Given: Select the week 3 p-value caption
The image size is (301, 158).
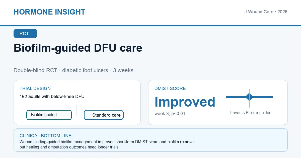Looking at the screenshot, I should click(x=170, y=114).
